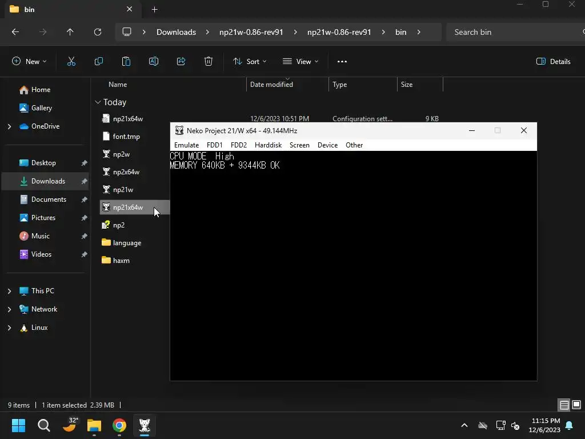Open the Sort dropdown
The image size is (585, 439).
pos(250,62)
